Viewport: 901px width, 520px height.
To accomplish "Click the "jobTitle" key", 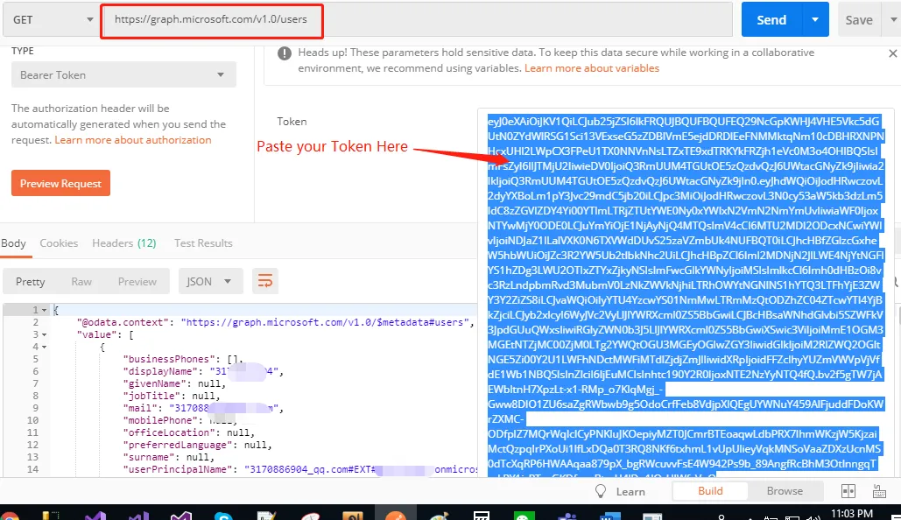I will point(152,396).
